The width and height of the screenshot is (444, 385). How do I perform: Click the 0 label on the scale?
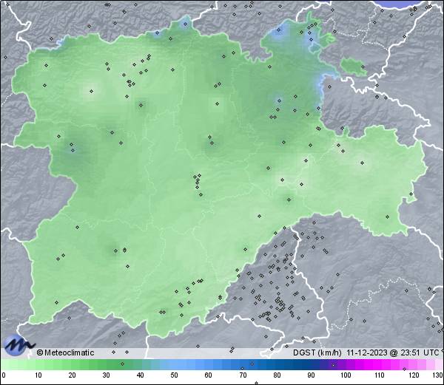(4, 375)
